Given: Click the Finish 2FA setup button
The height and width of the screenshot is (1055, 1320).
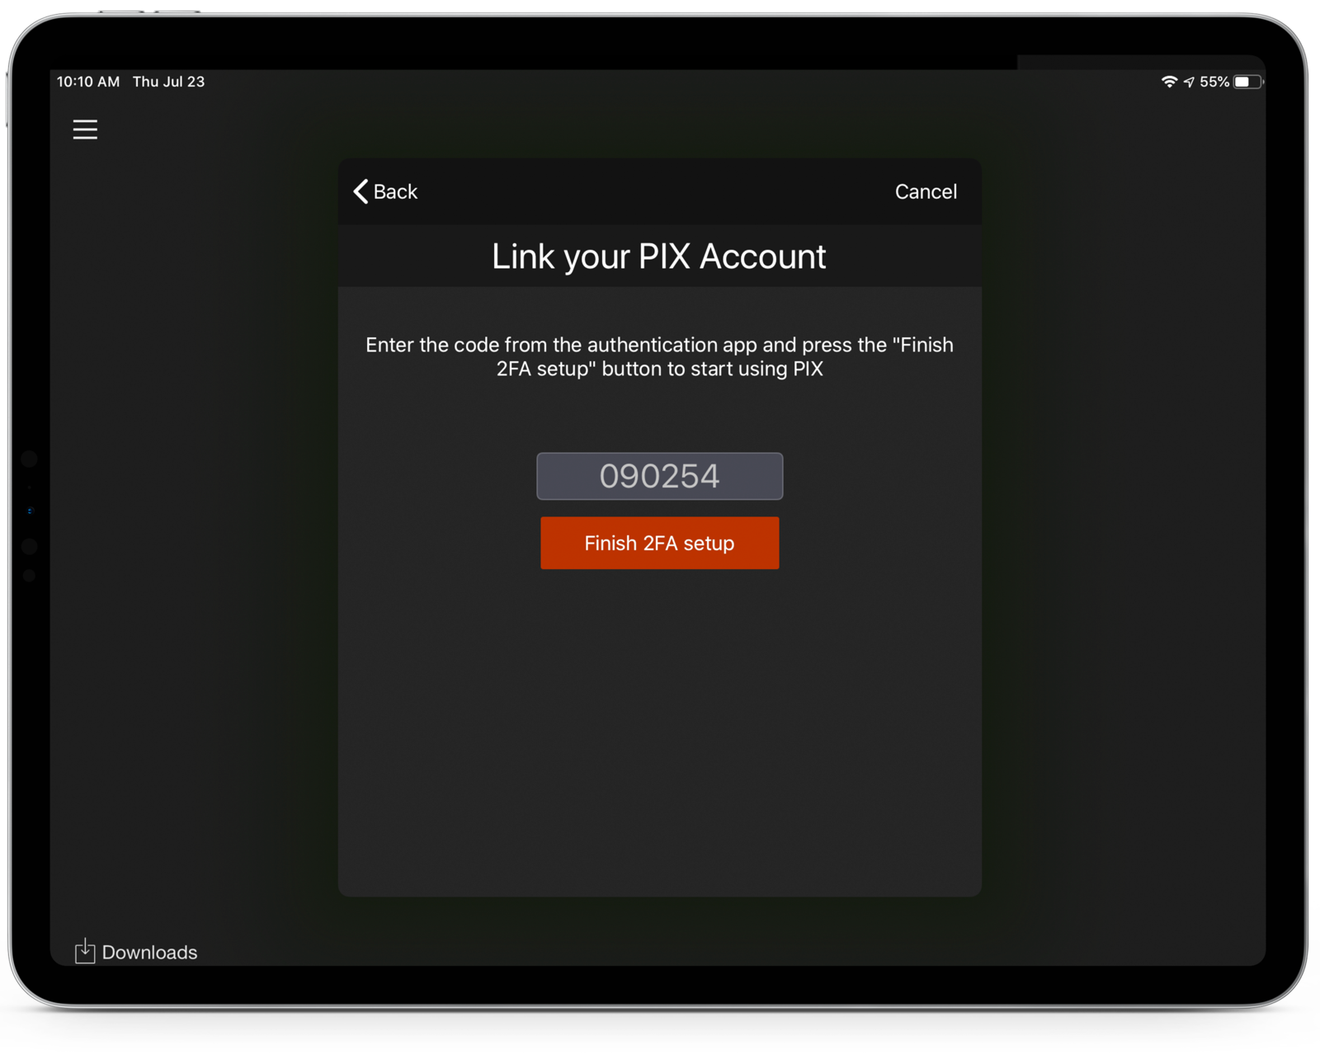Looking at the screenshot, I should coord(659,543).
